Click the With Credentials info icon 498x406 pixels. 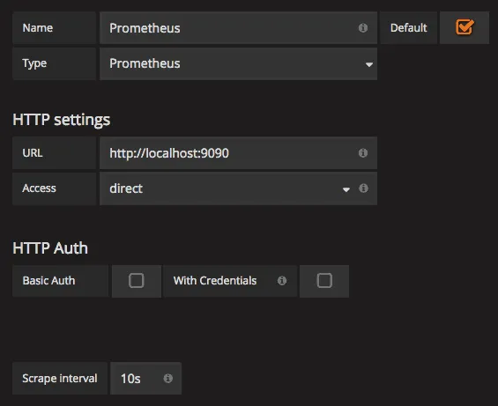(282, 281)
